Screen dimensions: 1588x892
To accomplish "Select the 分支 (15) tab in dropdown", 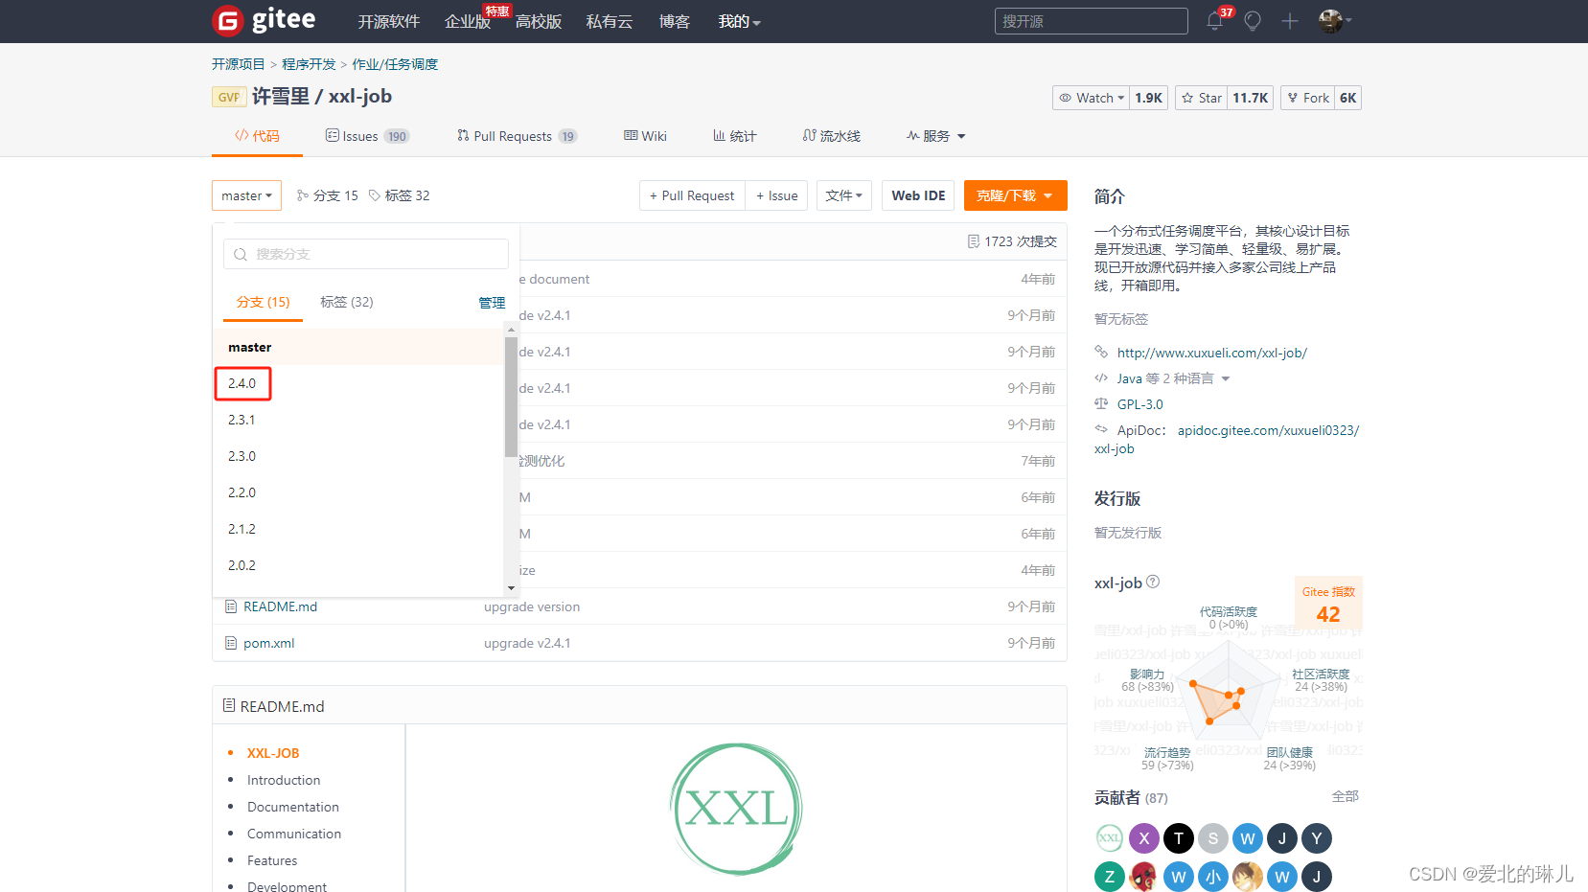I will [263, 302].
